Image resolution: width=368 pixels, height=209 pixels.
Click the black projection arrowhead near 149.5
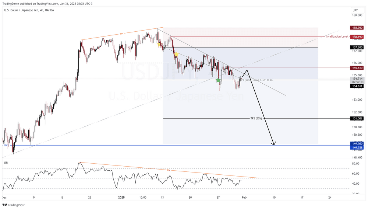pyautogui.click(x=273, y=143)
